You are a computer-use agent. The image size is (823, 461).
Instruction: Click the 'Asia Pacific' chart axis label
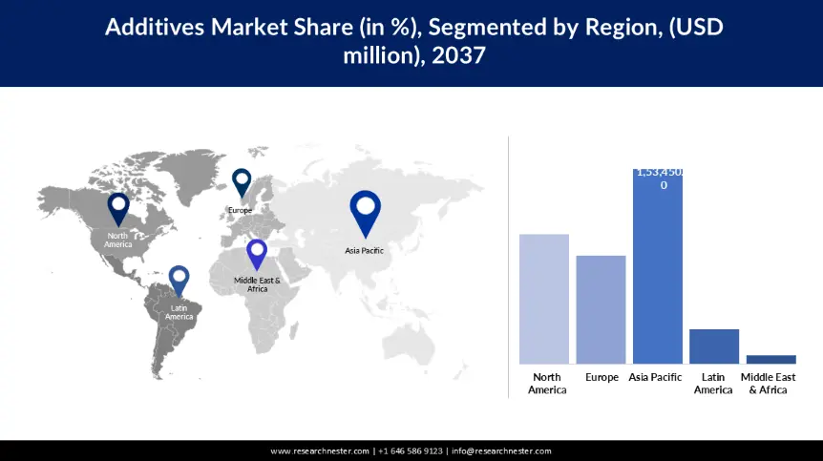655,377
